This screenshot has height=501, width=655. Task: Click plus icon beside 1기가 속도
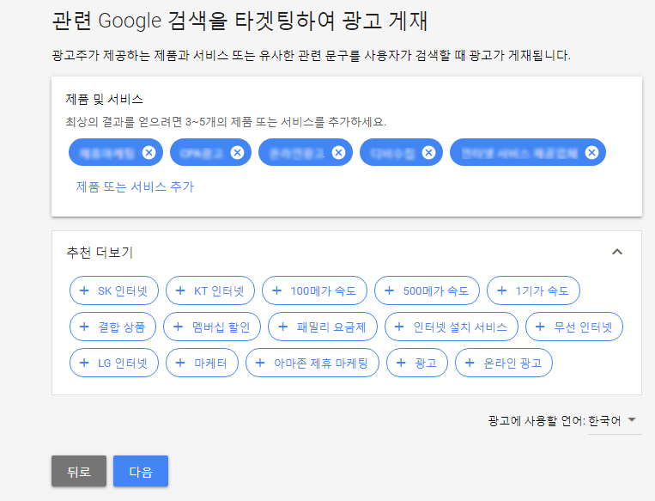tap(501, 291)
